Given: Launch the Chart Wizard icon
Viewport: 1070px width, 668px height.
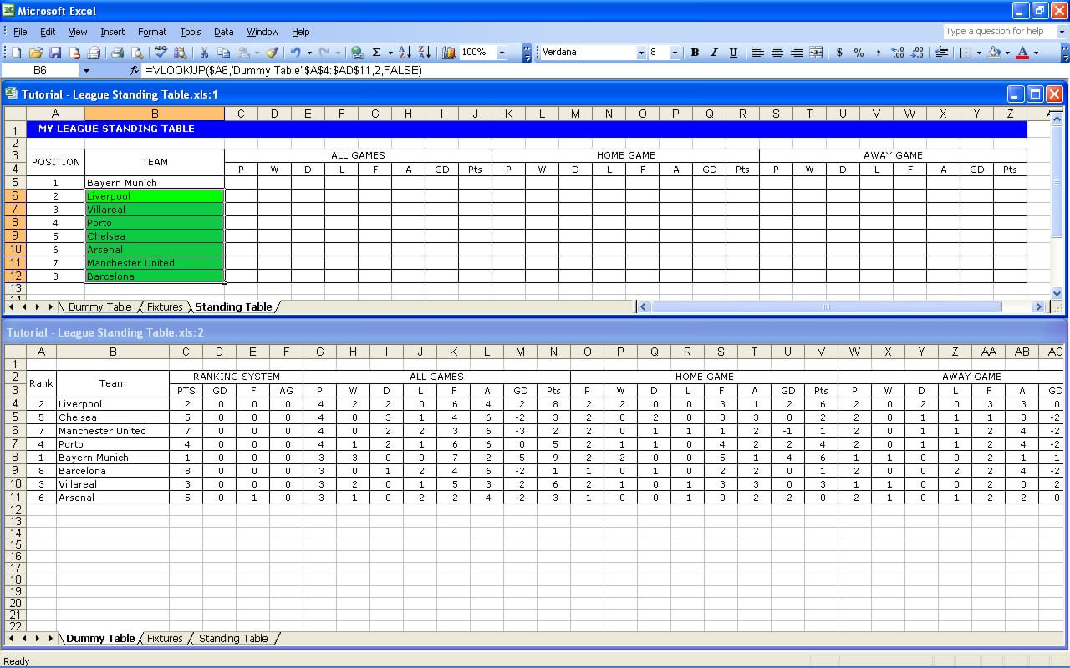Looking at the screenshot, I should tap(448, 53).
